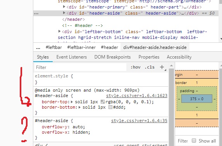
Task: Open the rgba(0, 0, 0, 0.1) color swatch
Action: pos(103,102)
